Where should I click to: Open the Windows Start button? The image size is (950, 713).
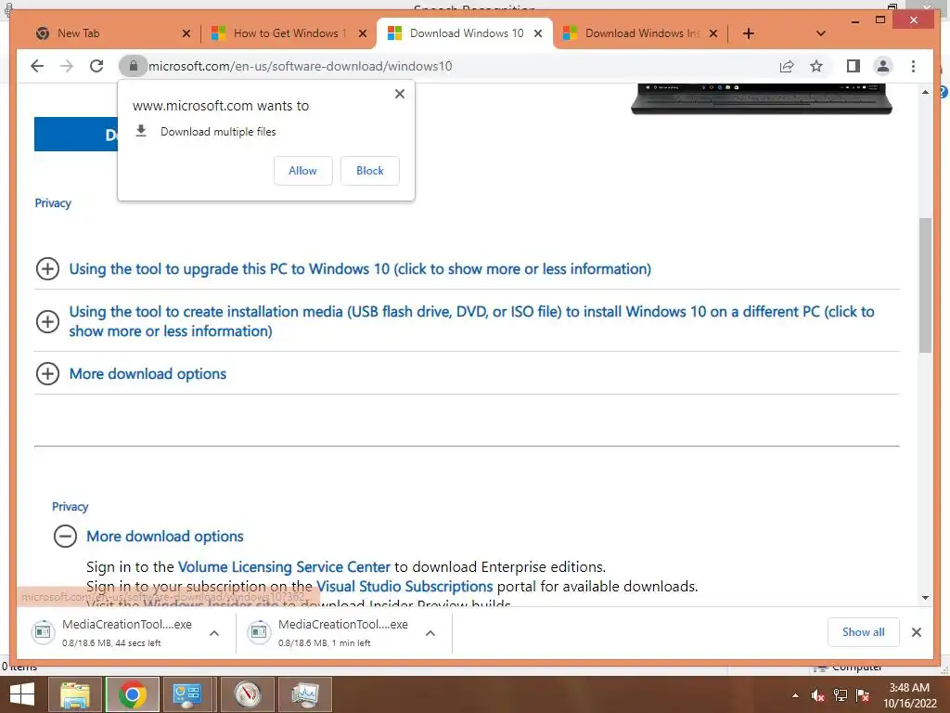[22, 694]
